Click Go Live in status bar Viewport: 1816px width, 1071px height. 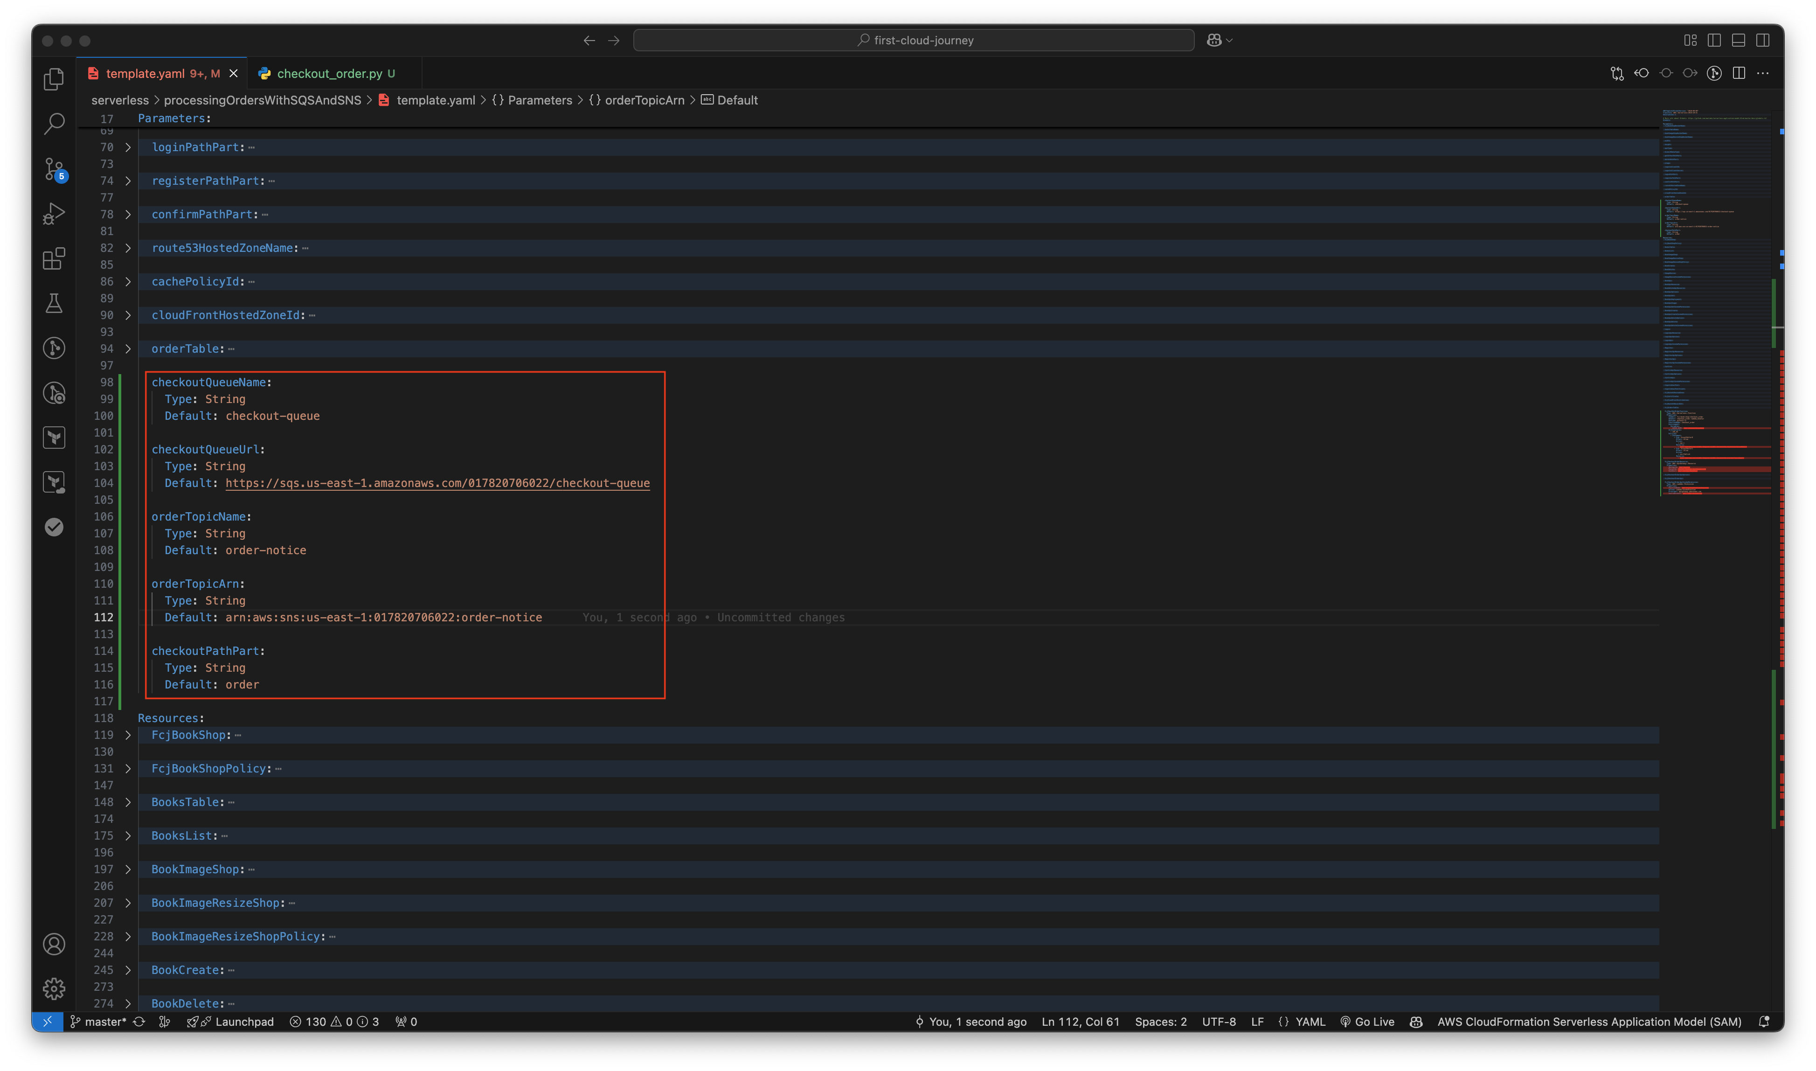click(1367, 1021)
